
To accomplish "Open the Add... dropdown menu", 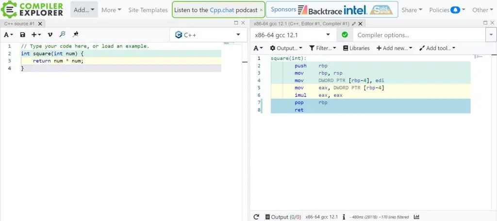I will (x=84, y=10).
